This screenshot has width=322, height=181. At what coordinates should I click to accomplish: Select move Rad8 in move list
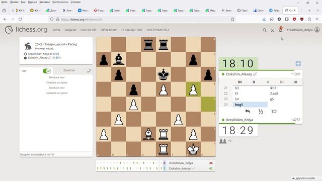tap(285, 94)
